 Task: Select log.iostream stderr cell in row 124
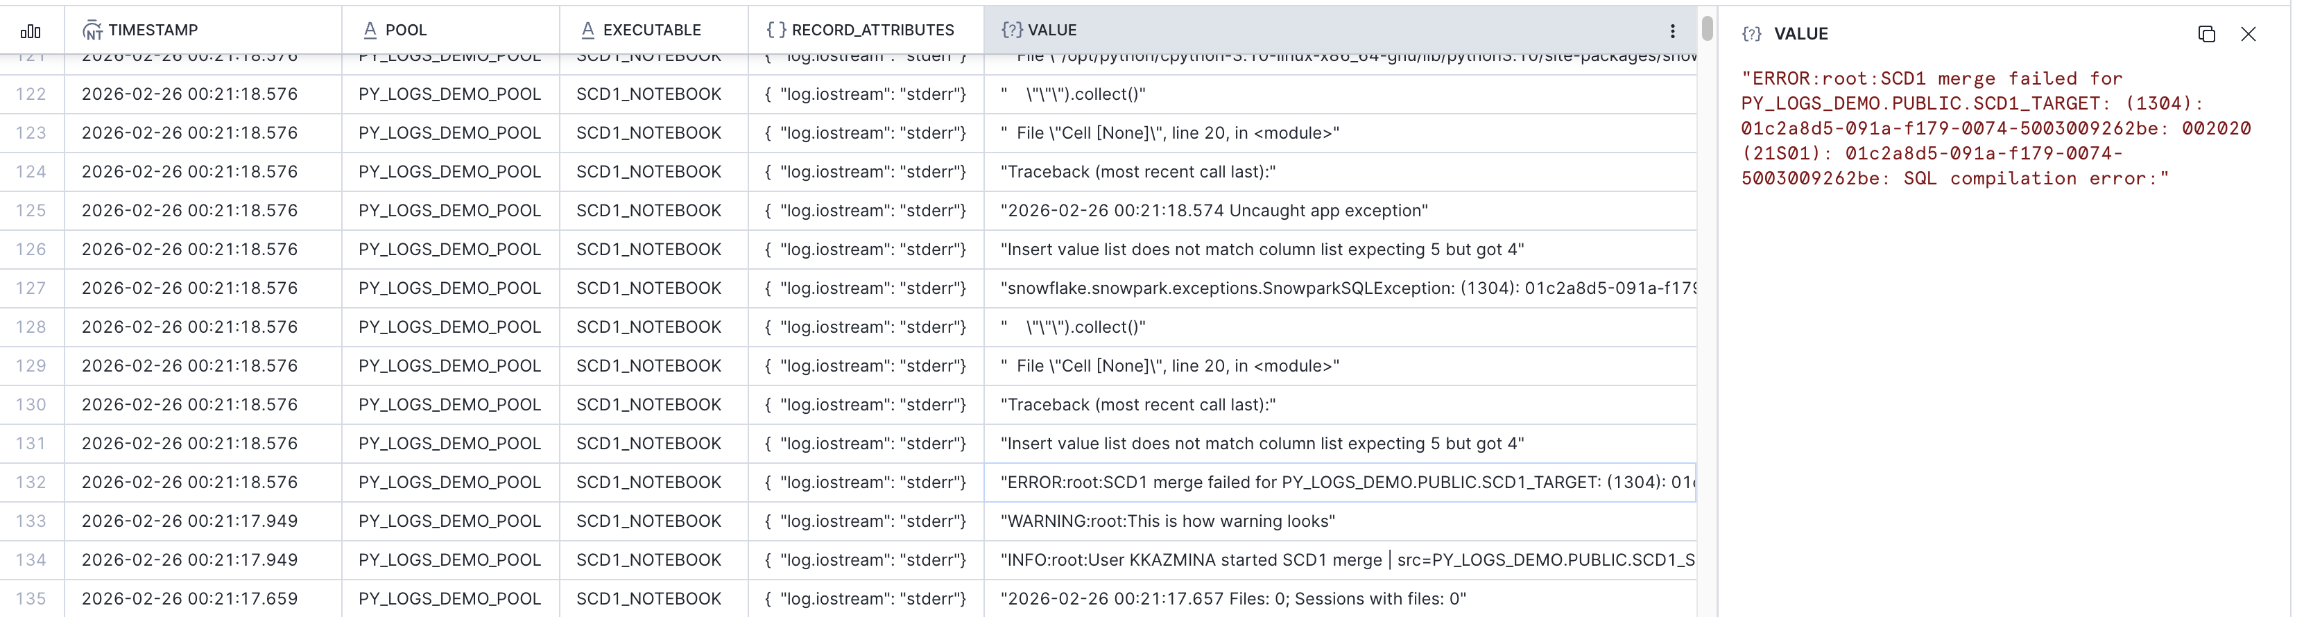pyautogui.click(x=866, y=172)
